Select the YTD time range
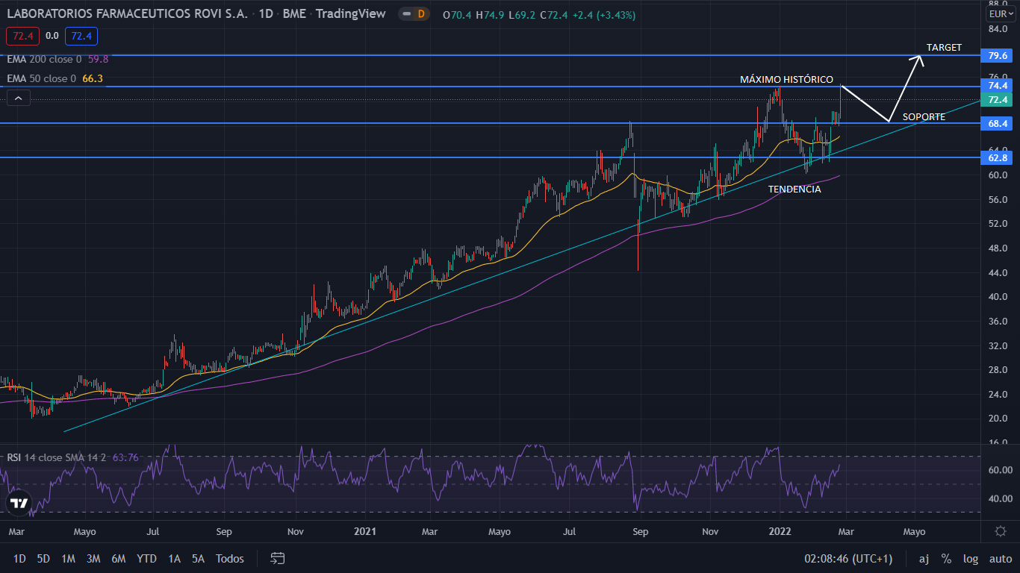Screen dimensions: 1020x573 pyautogui.click(x=146, y=558)
